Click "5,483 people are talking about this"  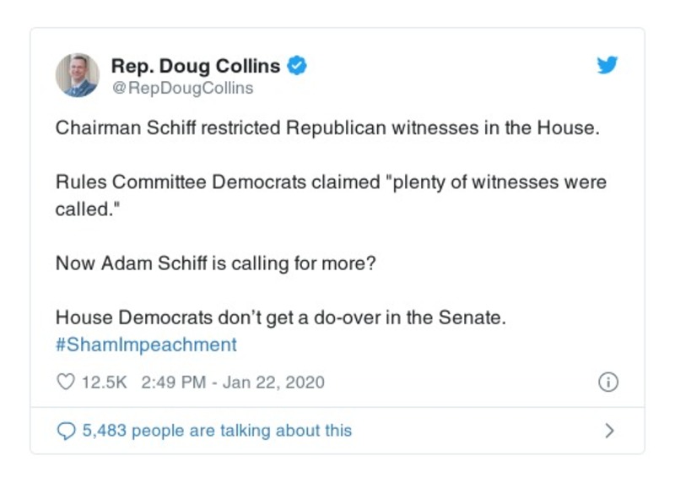217,431
